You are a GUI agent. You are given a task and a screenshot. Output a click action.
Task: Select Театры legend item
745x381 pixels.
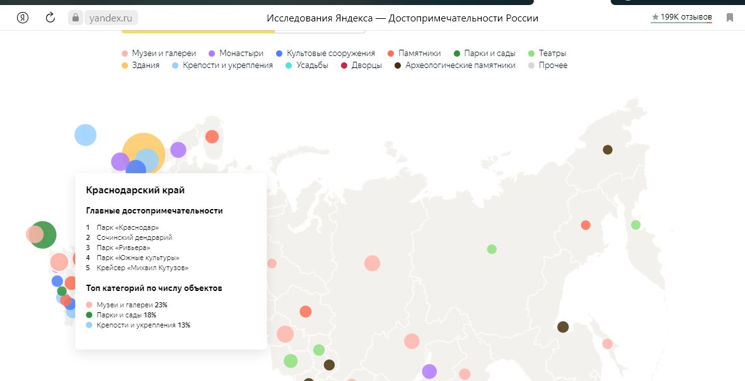click(546, 54)
